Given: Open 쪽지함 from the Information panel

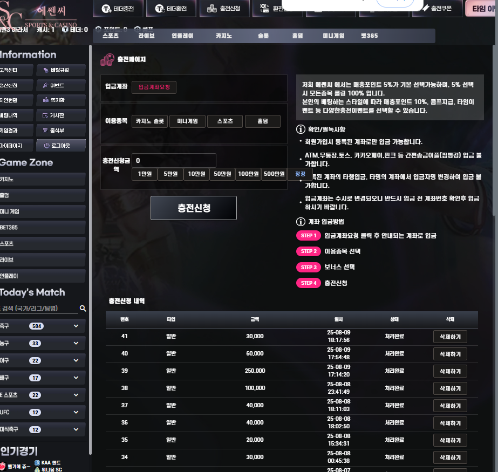Looking at the screenshot, I should [60, 100].
